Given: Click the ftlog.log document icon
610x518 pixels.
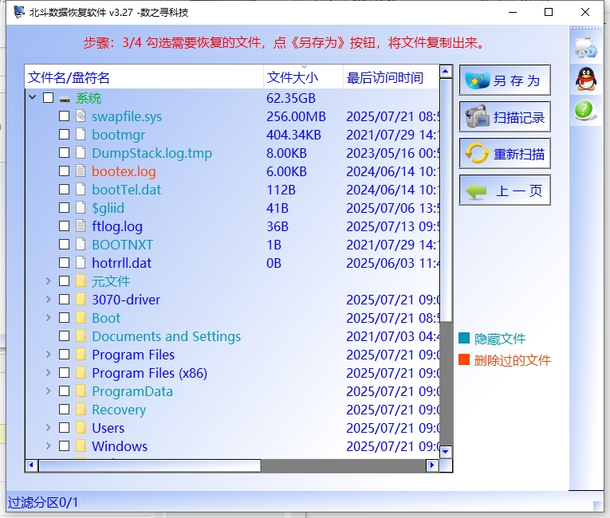Looking at the screenshot, I should pos(81,226).
